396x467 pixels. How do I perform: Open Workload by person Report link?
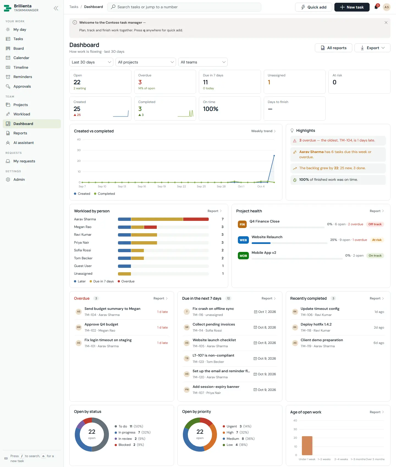(215, 211)
